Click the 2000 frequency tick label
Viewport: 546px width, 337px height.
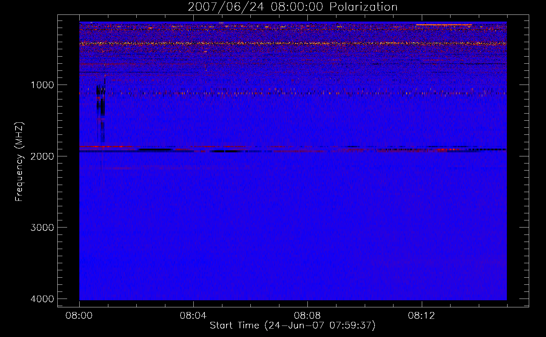coord(42,156)
